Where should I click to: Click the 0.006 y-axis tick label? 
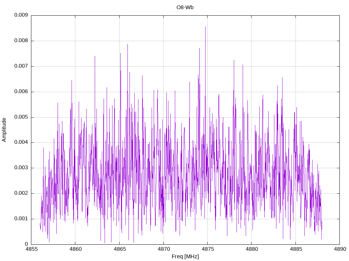point(21,92)
